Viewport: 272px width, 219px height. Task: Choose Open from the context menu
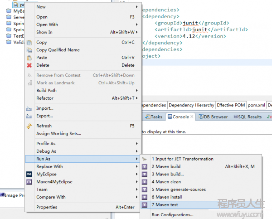point(83,17)
